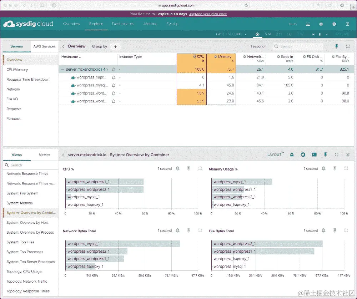Screen dimensions: 357x299
Task: Open the terminal capture icon in detail panel
Action: [314, 155]
